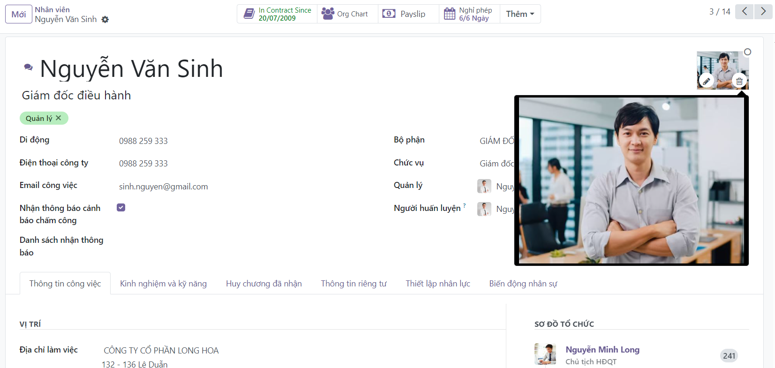The image size is (775, 368).
Task: Go to the next employee record arrow
Action: coord(763,12)
